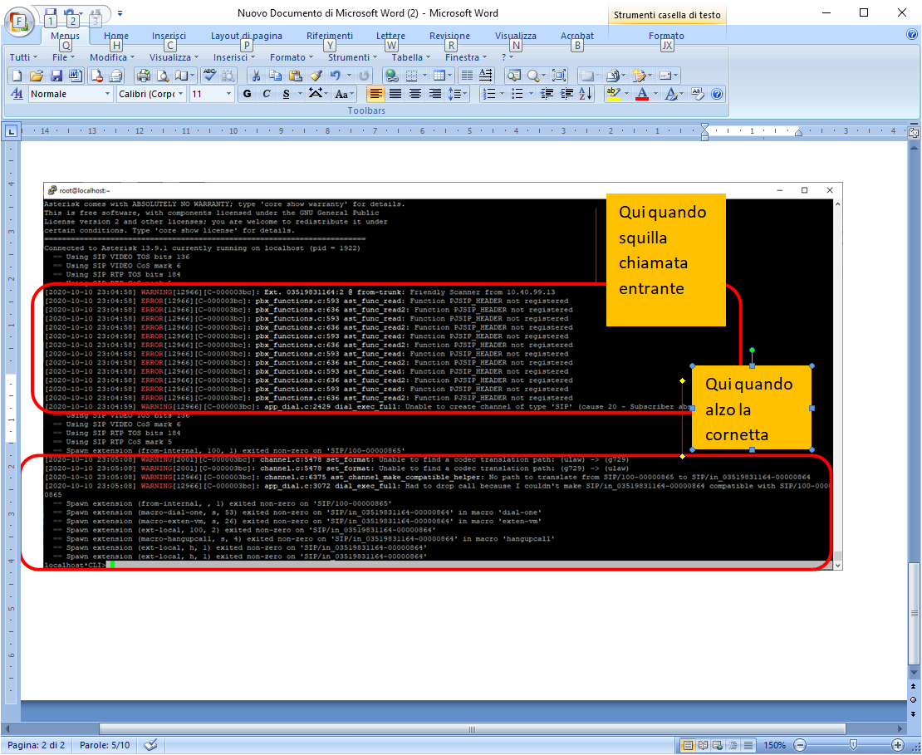
Task: Create a new blank document
Action: pos(17,76)
